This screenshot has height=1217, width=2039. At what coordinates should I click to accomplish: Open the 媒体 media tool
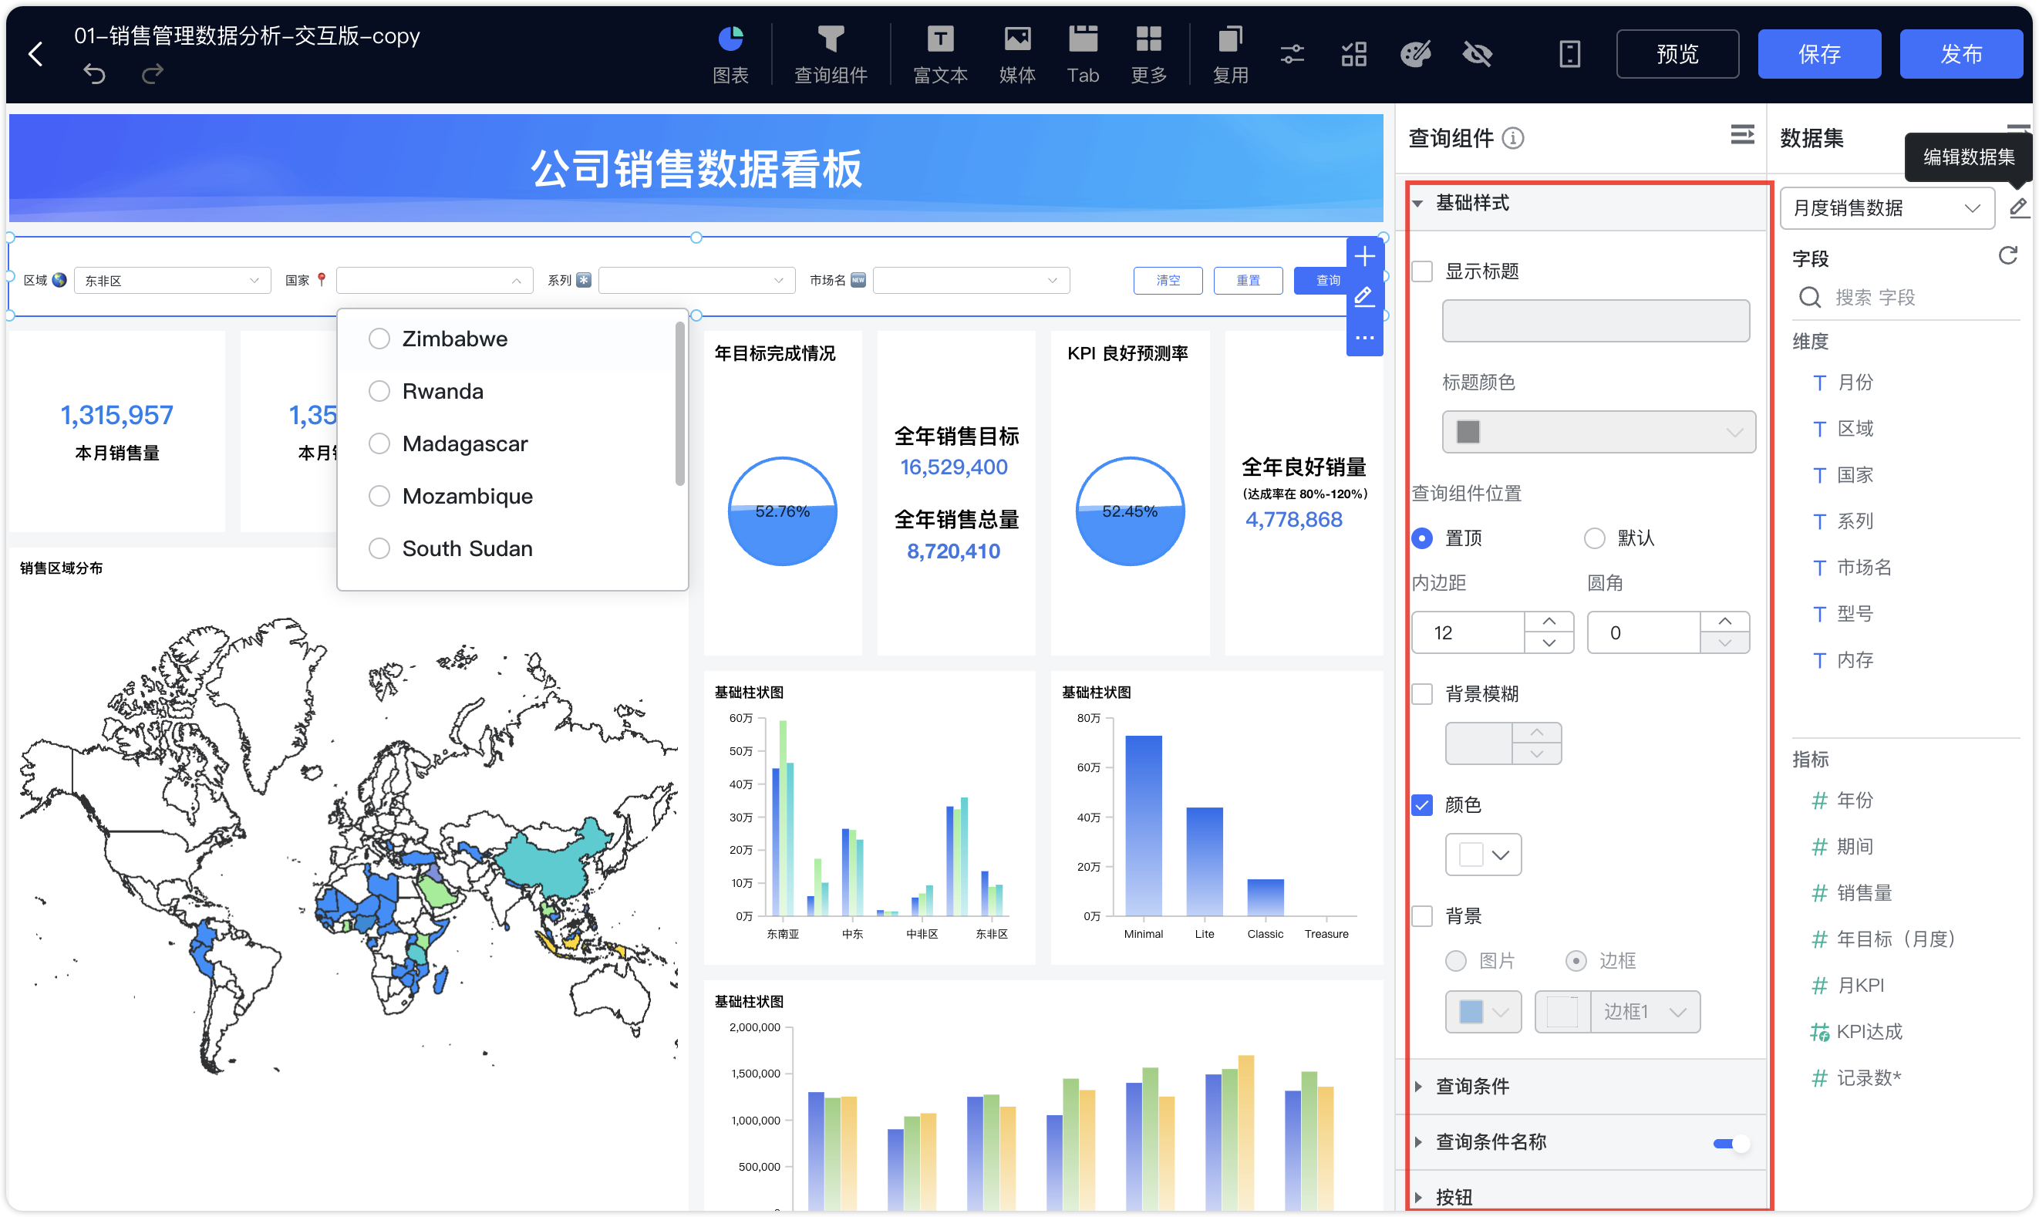point(1016,54)
